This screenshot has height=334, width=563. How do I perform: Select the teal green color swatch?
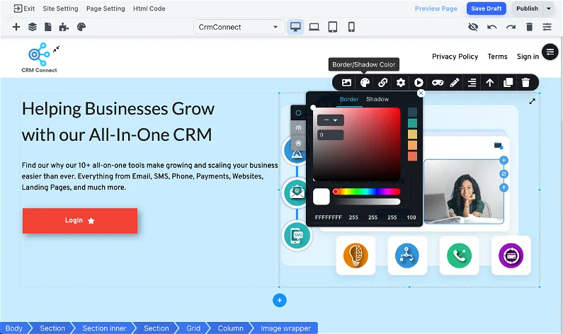[x=412, y=123]
